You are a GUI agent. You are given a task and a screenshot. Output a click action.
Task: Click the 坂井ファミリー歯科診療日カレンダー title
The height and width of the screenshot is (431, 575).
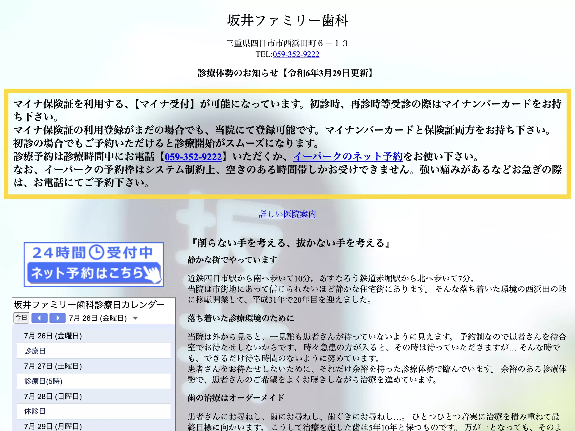click(89, 304)
